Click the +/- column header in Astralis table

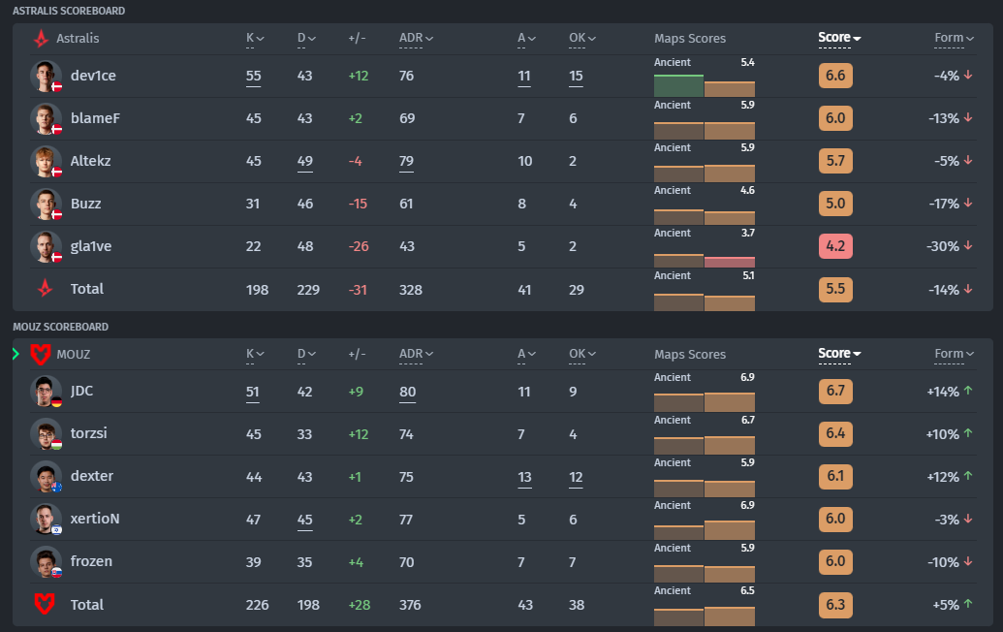tap(357, 39)
